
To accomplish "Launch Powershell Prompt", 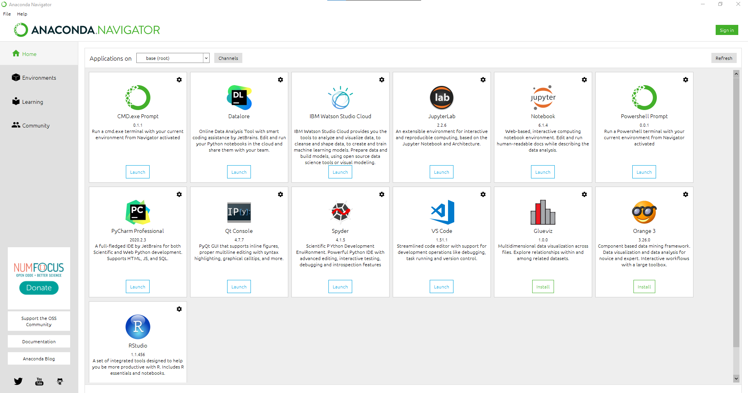I will pos(644,172).
